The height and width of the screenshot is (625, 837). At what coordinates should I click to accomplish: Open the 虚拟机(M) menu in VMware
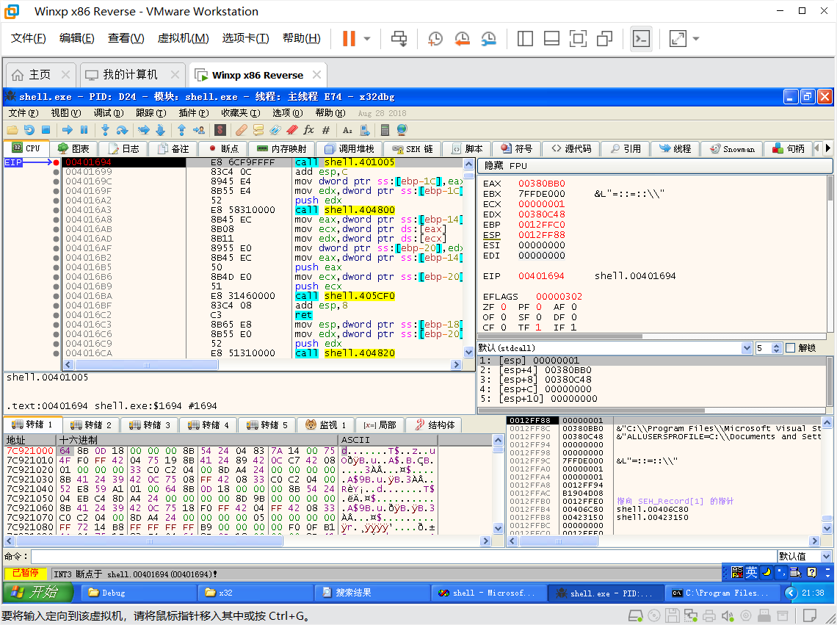(x=183, y=38)
